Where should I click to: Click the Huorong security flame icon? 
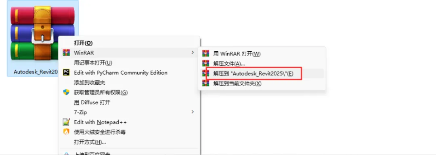click(66, 132)
